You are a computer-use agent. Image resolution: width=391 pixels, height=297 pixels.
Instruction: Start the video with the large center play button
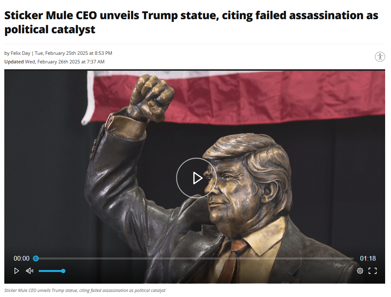(x=196, y=178)
